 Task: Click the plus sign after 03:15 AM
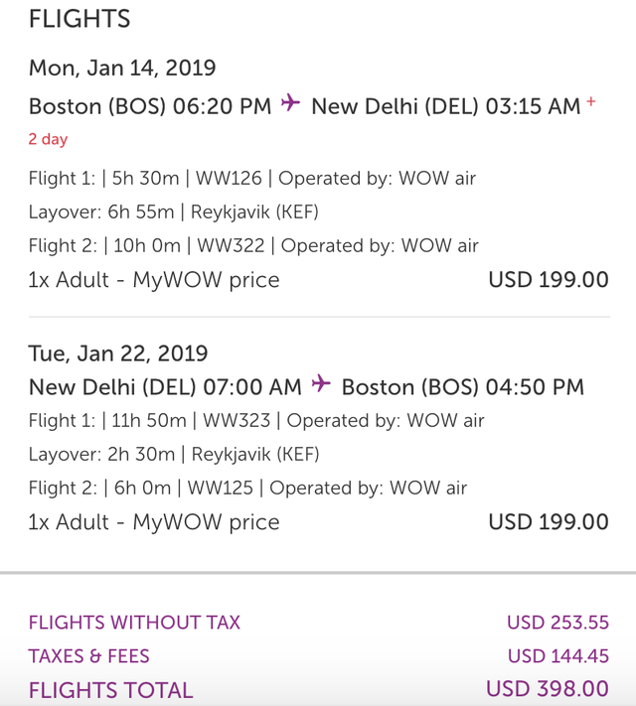tap(591, 102)
